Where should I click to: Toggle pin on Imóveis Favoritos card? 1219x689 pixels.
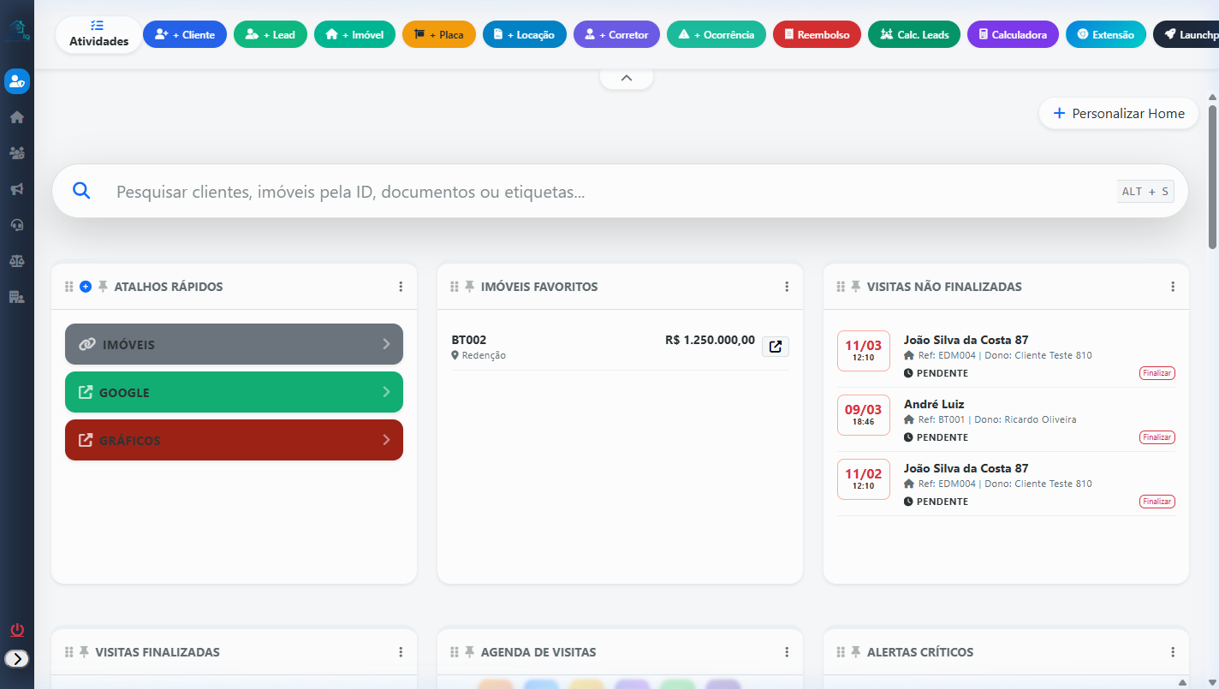pyautogui.click(x=470, y=287)
